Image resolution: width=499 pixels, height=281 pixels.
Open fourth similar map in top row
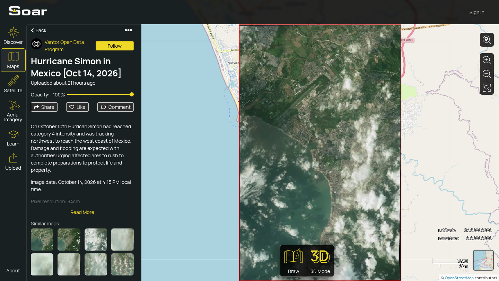tap(122, 240)
